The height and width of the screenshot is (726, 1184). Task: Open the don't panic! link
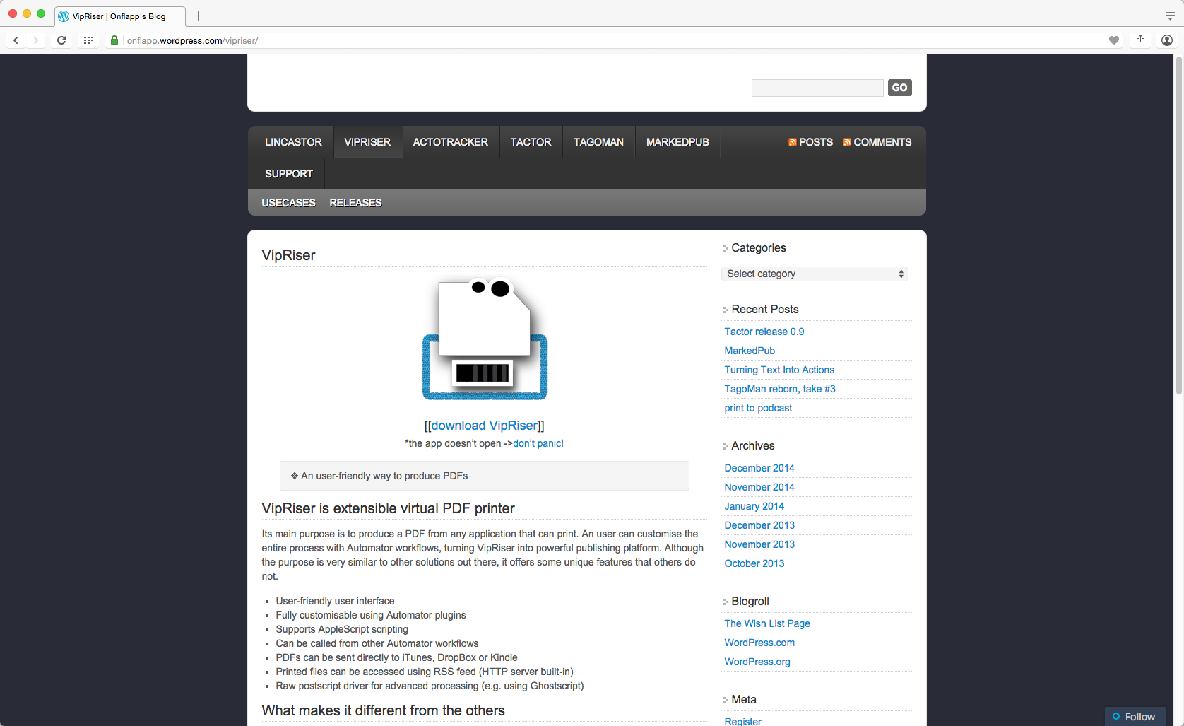click(538, 443)
